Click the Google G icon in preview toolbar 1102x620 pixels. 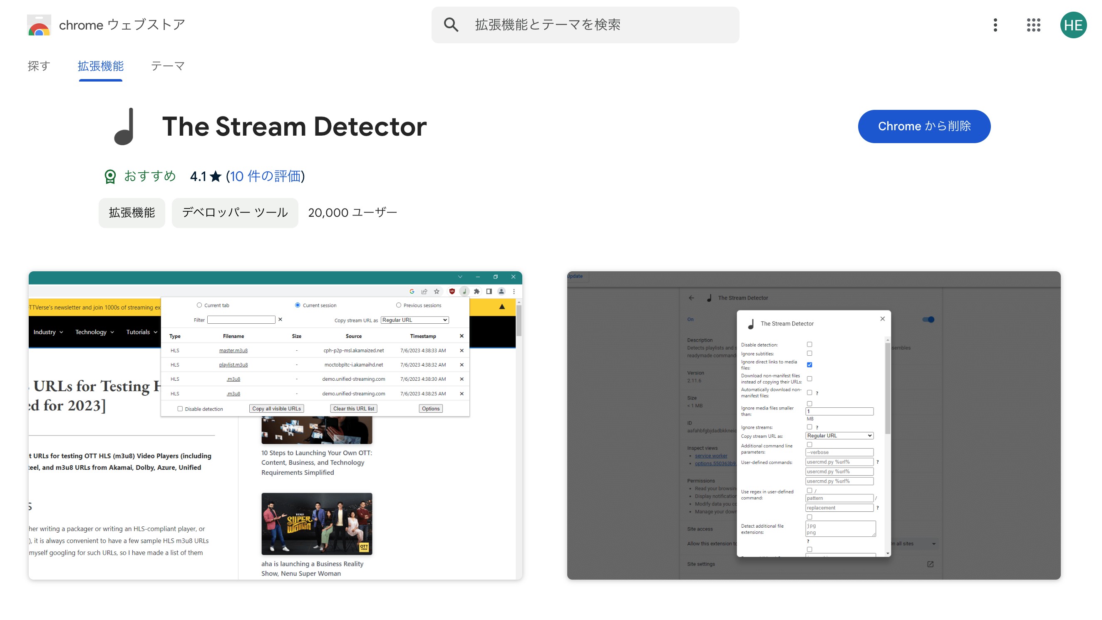(x=412, y=291)
